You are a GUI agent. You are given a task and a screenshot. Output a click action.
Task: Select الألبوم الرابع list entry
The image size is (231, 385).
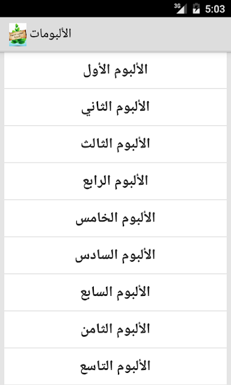click(115, 182)
